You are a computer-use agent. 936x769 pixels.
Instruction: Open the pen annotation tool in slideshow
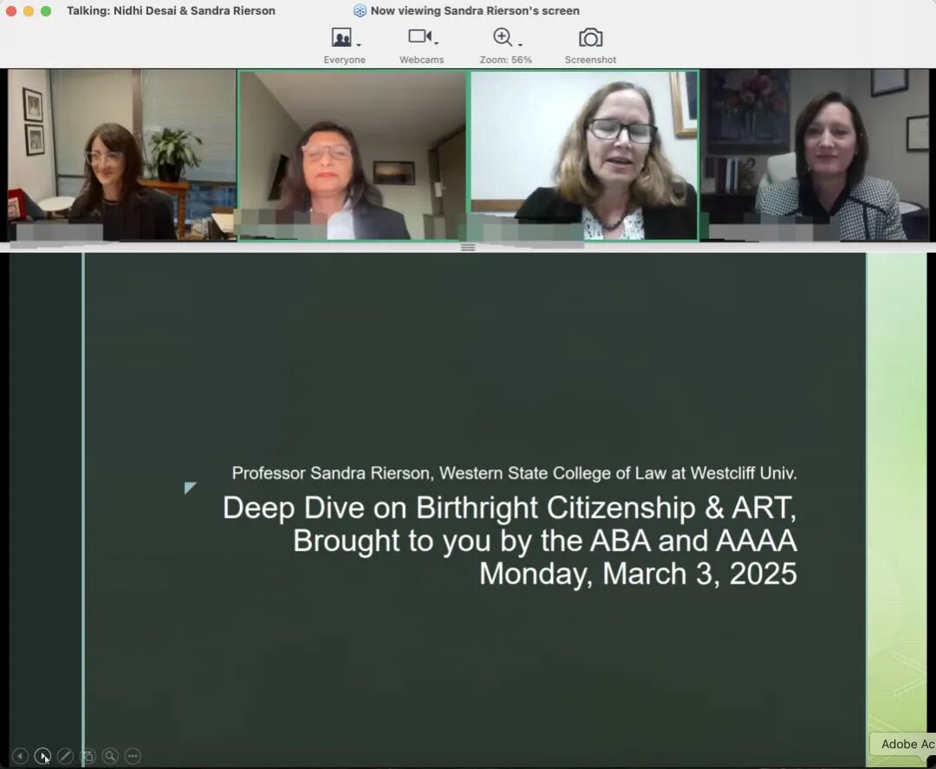pyautogui.click(x=65, y=756)
